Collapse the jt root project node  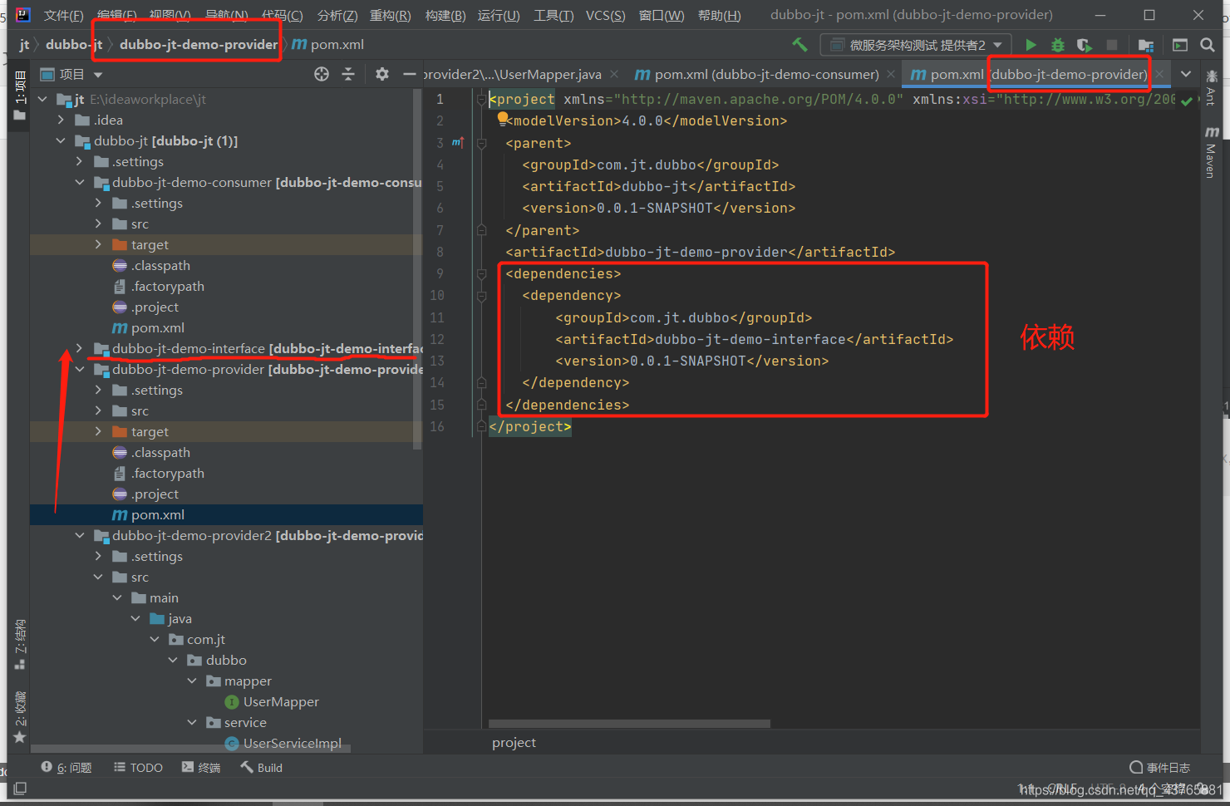pyautogui.click(x=42, y=99)
